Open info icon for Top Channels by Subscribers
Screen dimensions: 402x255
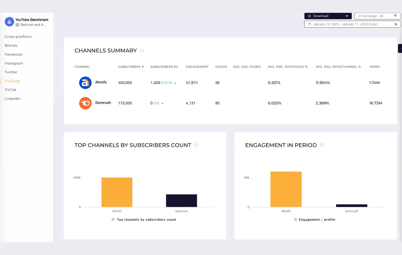(x=197, y=145)
